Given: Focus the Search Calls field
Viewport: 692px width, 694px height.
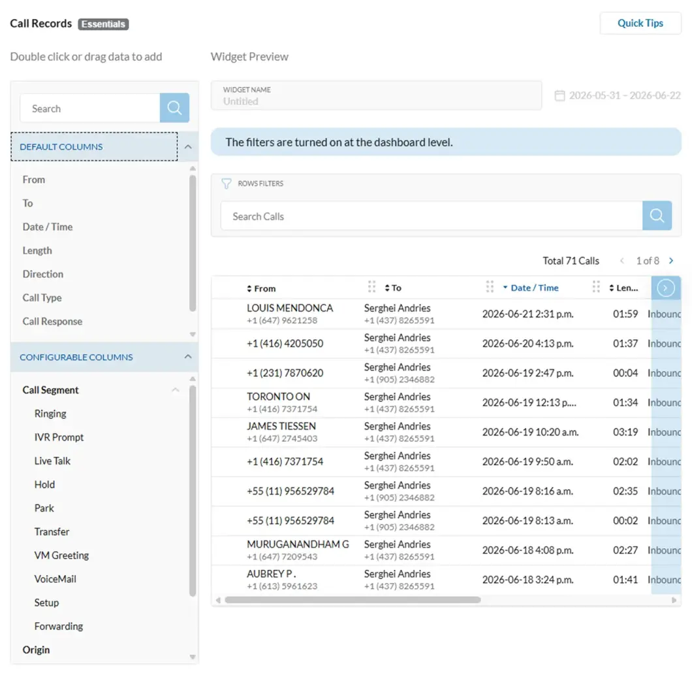Looking at the screenshot, I should click(x=431, y=216).
